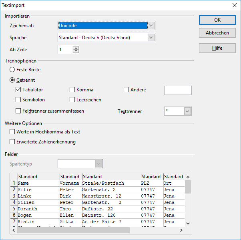Select the Feste Breite radio option
The image size is (241, 240).
pos(12,70)
